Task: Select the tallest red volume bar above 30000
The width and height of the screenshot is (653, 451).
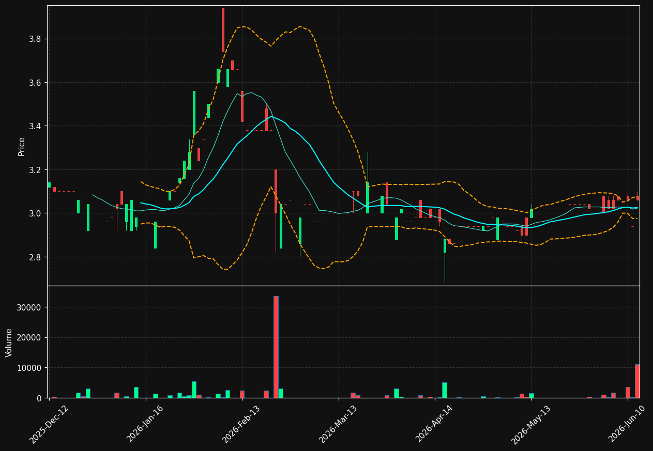Action: pyautogui.click(x=276, y=347)
